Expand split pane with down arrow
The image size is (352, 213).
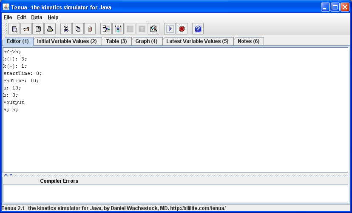pos(11,175)
